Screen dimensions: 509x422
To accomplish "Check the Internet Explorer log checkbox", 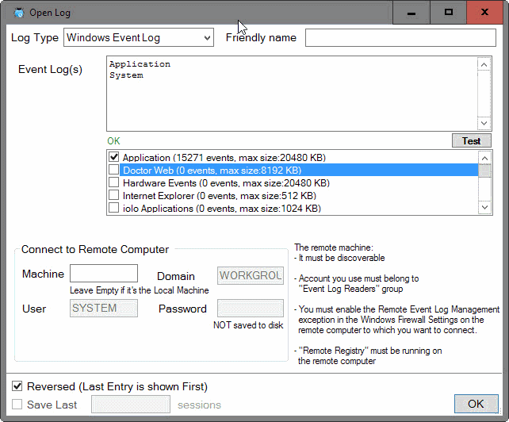I will [x=113, y=195].
